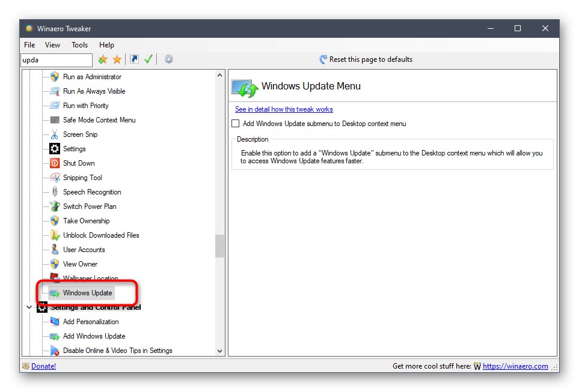Select 'Add Personalization' tree row
Screen dimensions: 579x392
[x=91, y=322]
